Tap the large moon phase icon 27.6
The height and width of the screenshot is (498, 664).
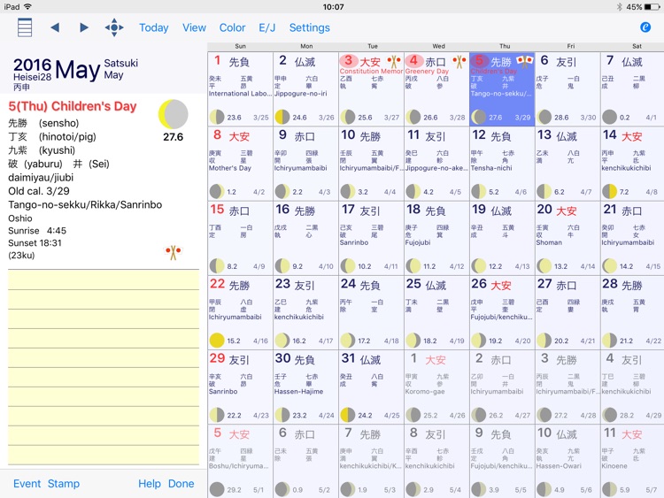click(174, 114)
